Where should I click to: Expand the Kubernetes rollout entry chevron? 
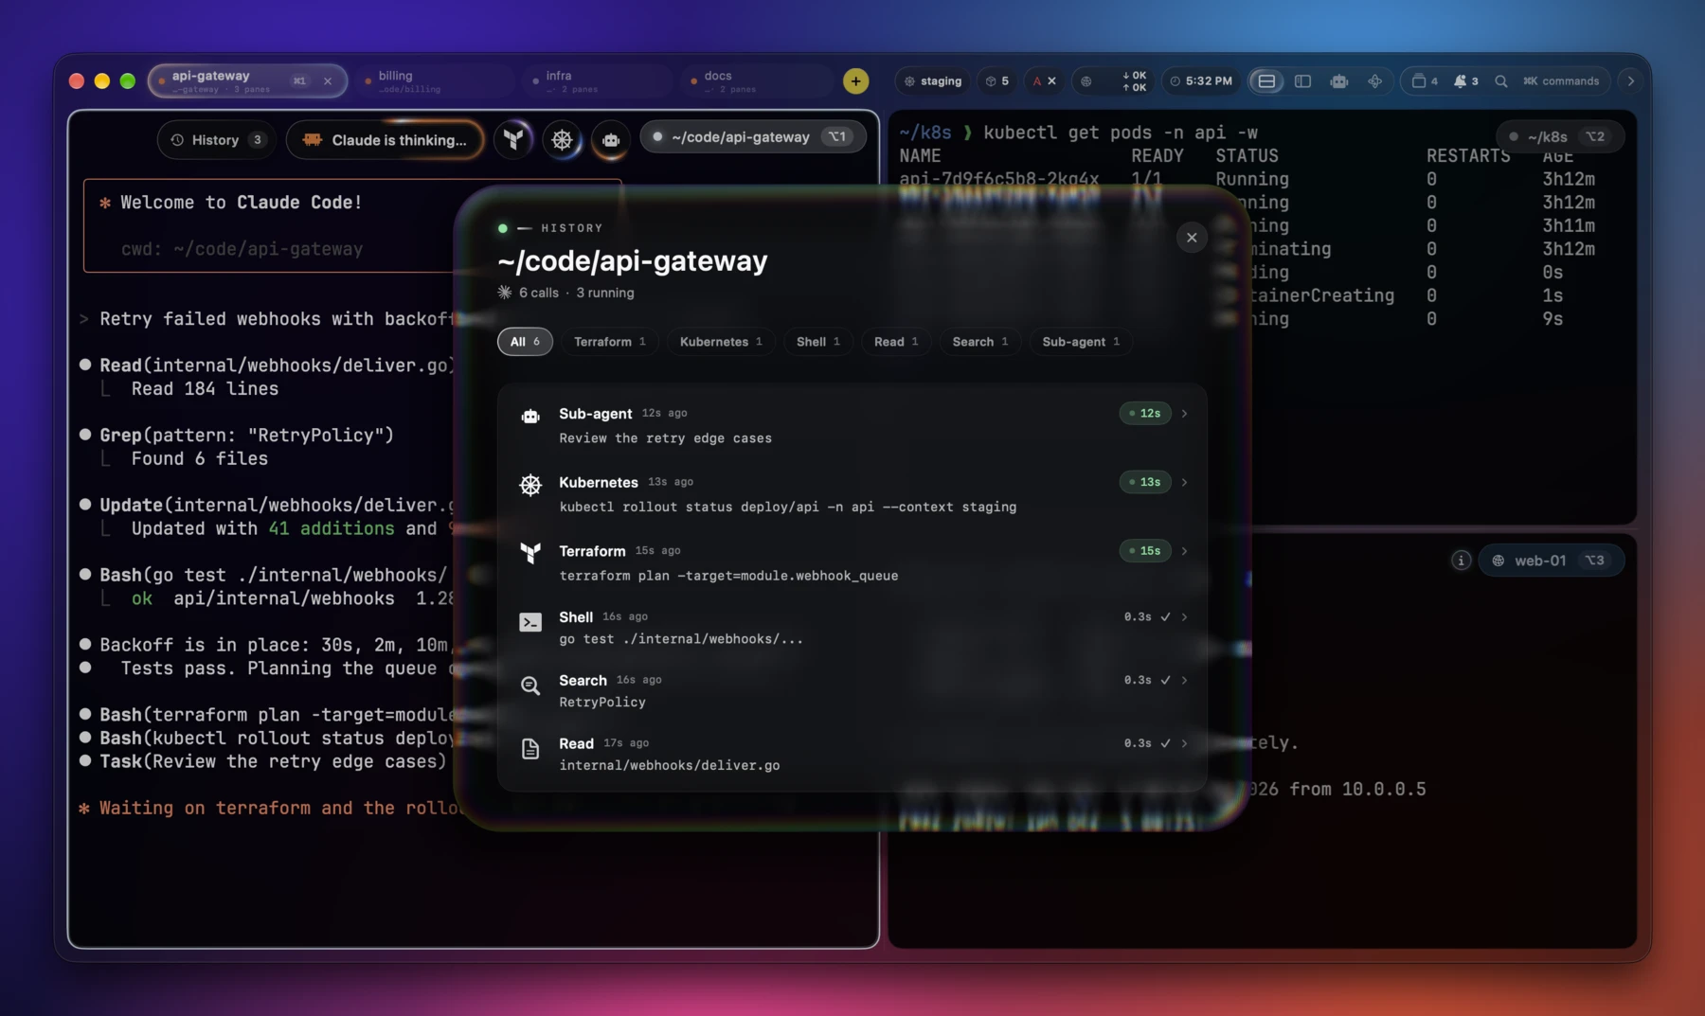point(1184,483)
